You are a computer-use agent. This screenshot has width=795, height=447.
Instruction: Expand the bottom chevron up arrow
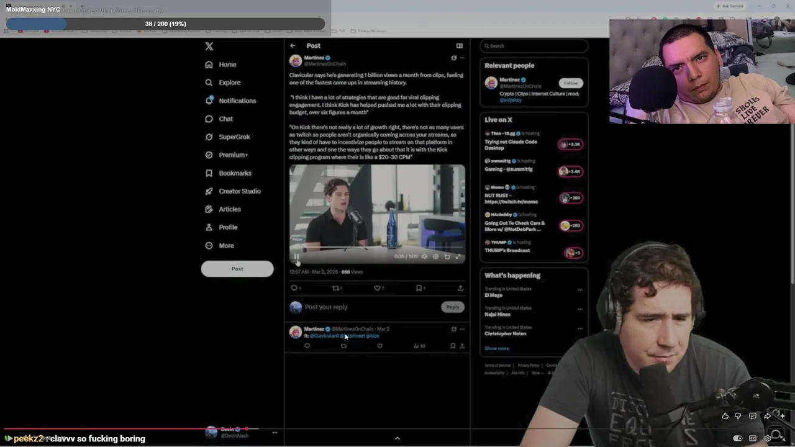pyautogui.click(x=397, y=438)
